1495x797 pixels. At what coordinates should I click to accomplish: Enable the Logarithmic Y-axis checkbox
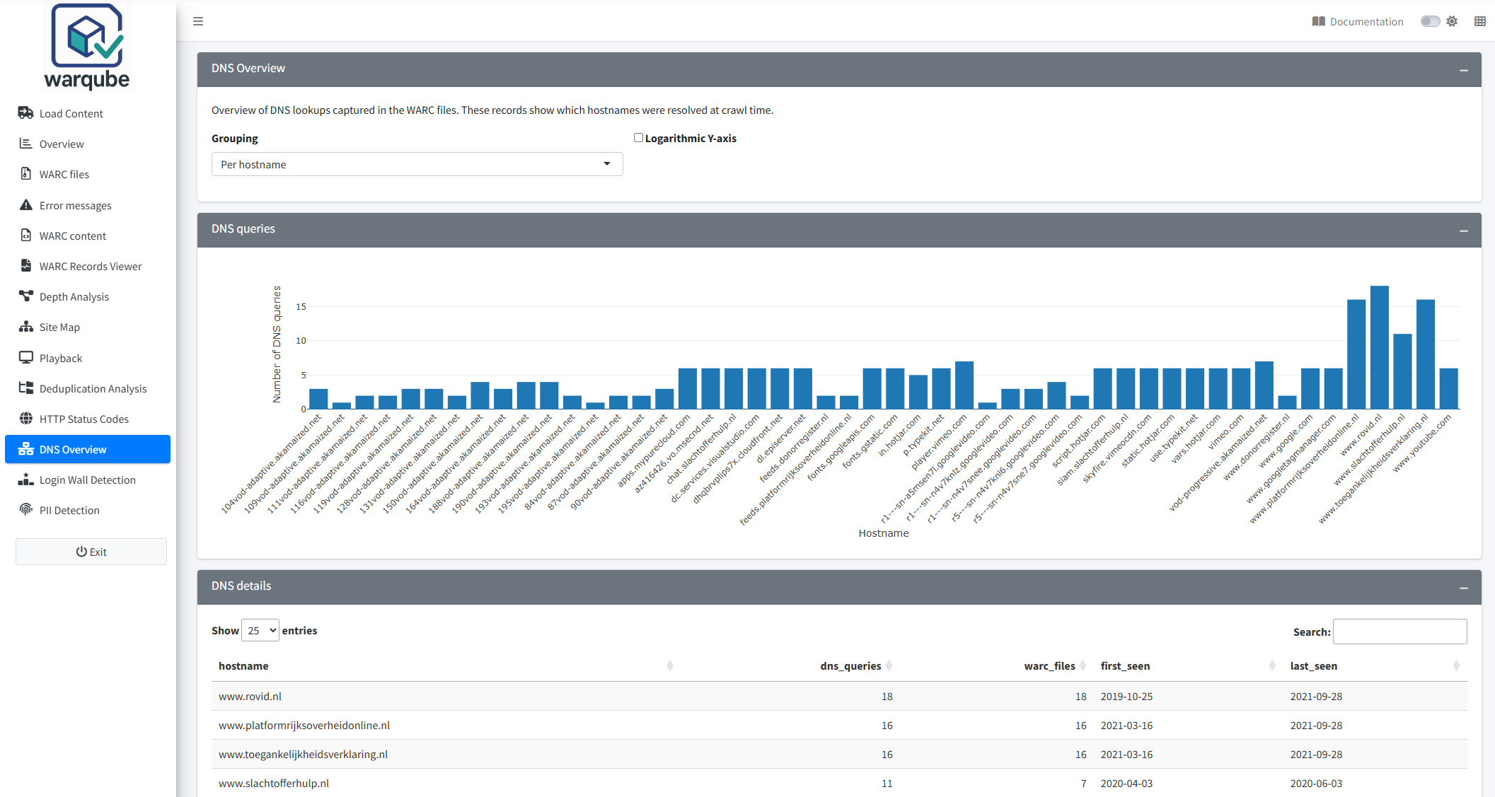point(638,138)
